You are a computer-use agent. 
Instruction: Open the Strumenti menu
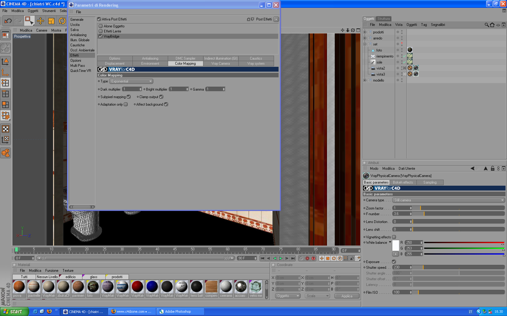pyautogui.click(x=49, y=11)
